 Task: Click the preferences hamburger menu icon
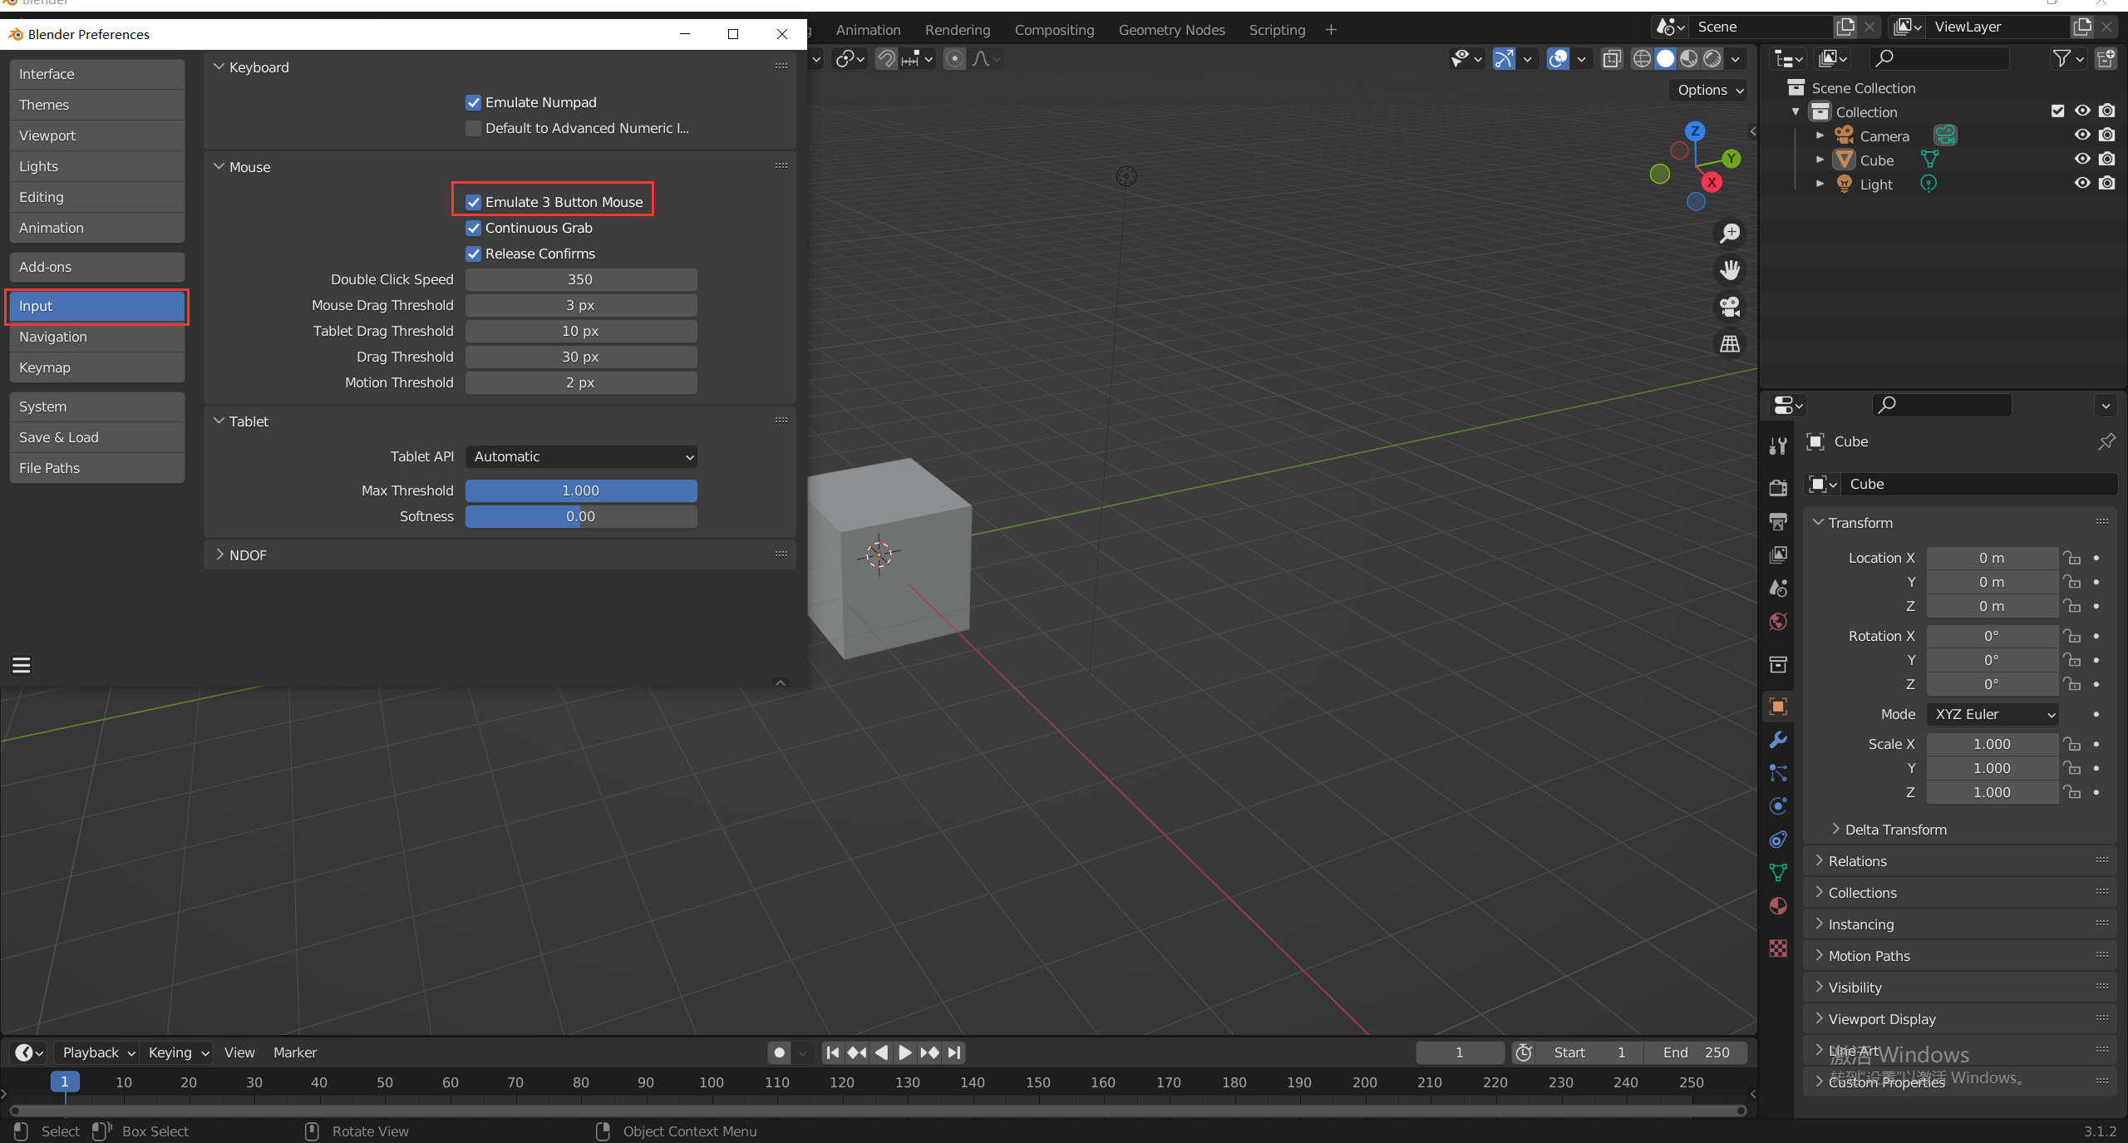coord(22,665)
